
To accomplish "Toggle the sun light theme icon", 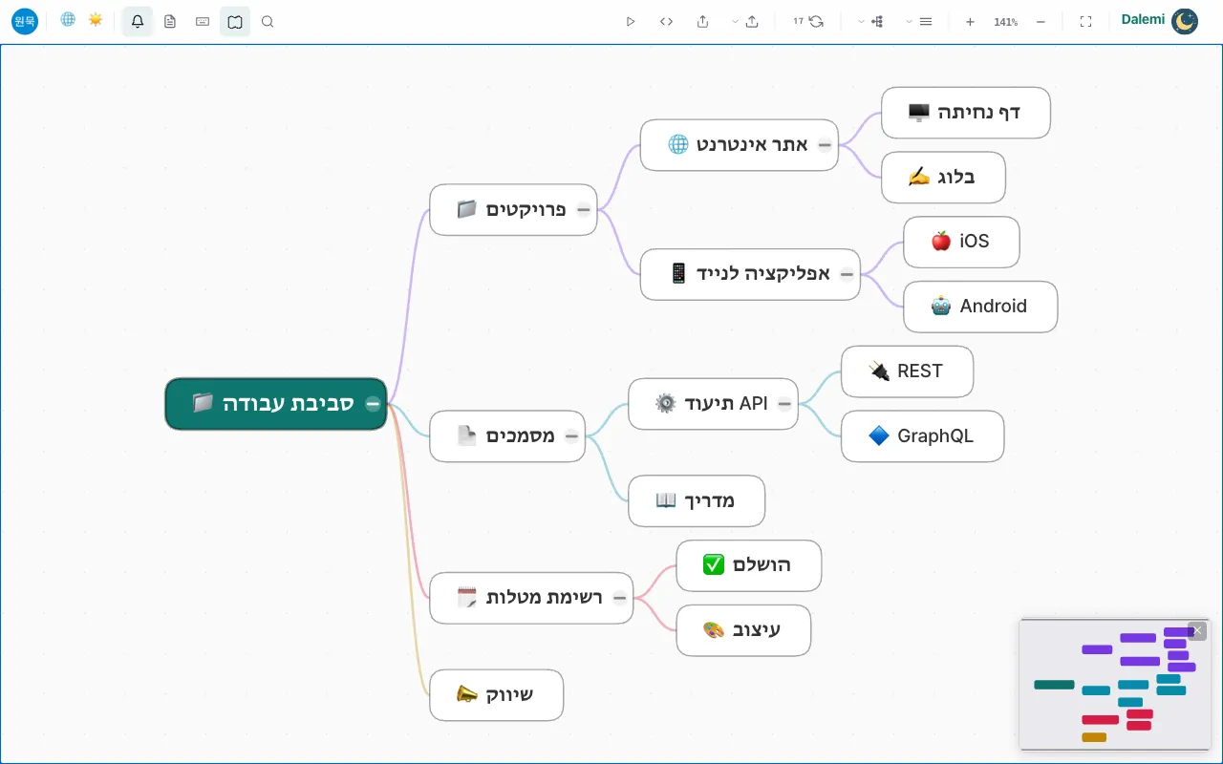I will click(96, 19).
